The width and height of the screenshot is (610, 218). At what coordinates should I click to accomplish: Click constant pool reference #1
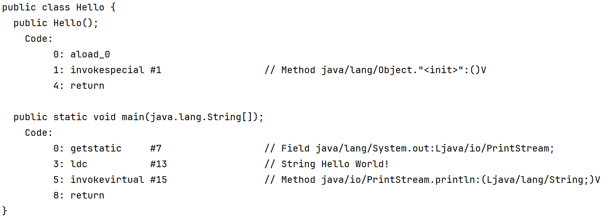tap(156, 70)
